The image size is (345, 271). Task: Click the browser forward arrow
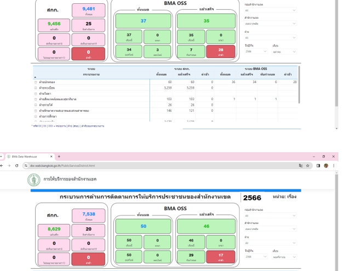[9, 165]
